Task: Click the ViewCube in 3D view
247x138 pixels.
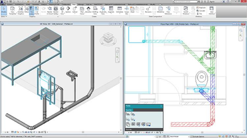Action: [x=107, y=39]
